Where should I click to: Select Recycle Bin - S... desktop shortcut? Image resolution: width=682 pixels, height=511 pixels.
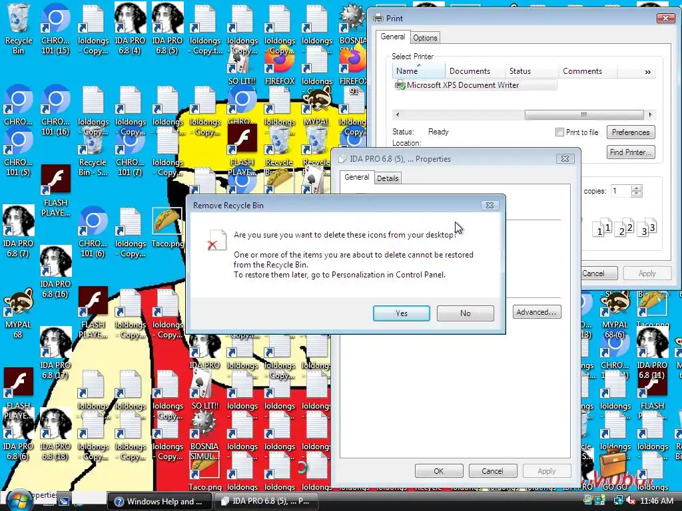[x=93, y=151]
